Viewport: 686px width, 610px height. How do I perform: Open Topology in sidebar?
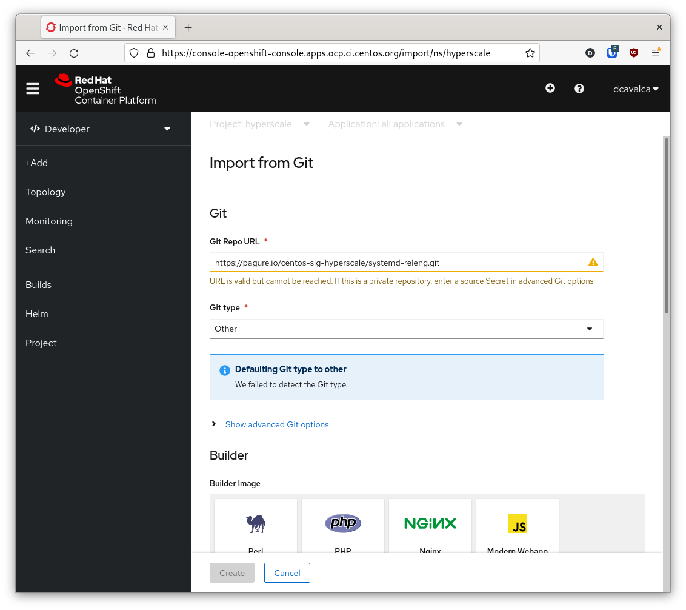pyautogui.click(x=45, y=192)
